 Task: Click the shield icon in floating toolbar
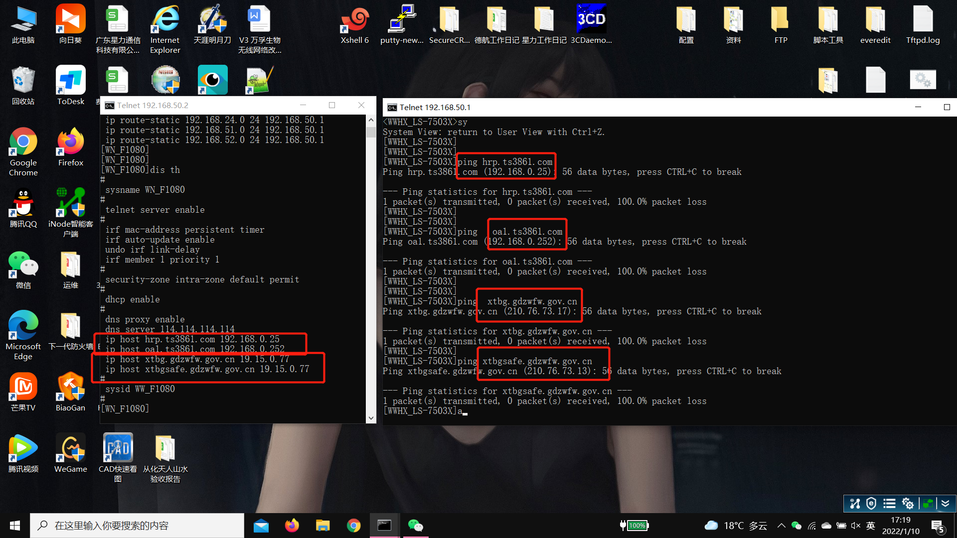(871, 504)
